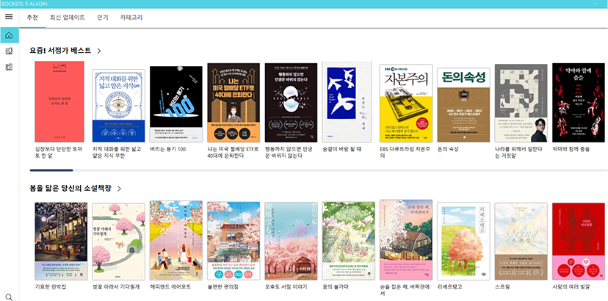Image resolution: width=608 pixels, height=301 pixels.
Task: Open the 스프링 book cover
Action: point(521,242)
